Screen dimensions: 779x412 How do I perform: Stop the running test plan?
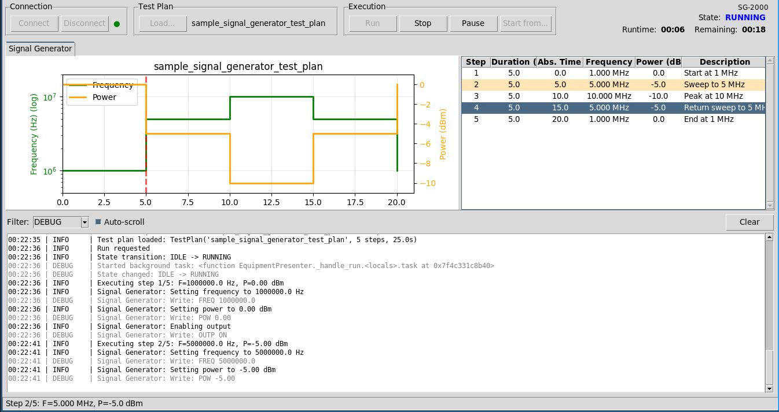point(423,23)
